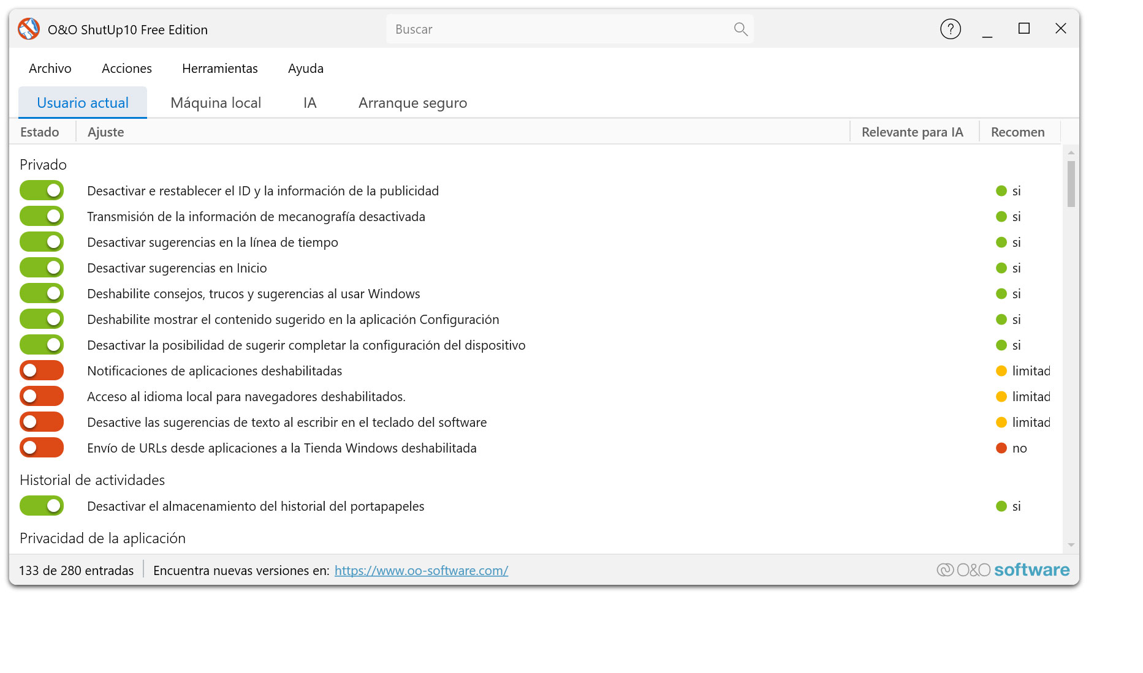
Task: Click yellow dot beside Notificaciones de aplicaciones
Action: pos(1001,371)
